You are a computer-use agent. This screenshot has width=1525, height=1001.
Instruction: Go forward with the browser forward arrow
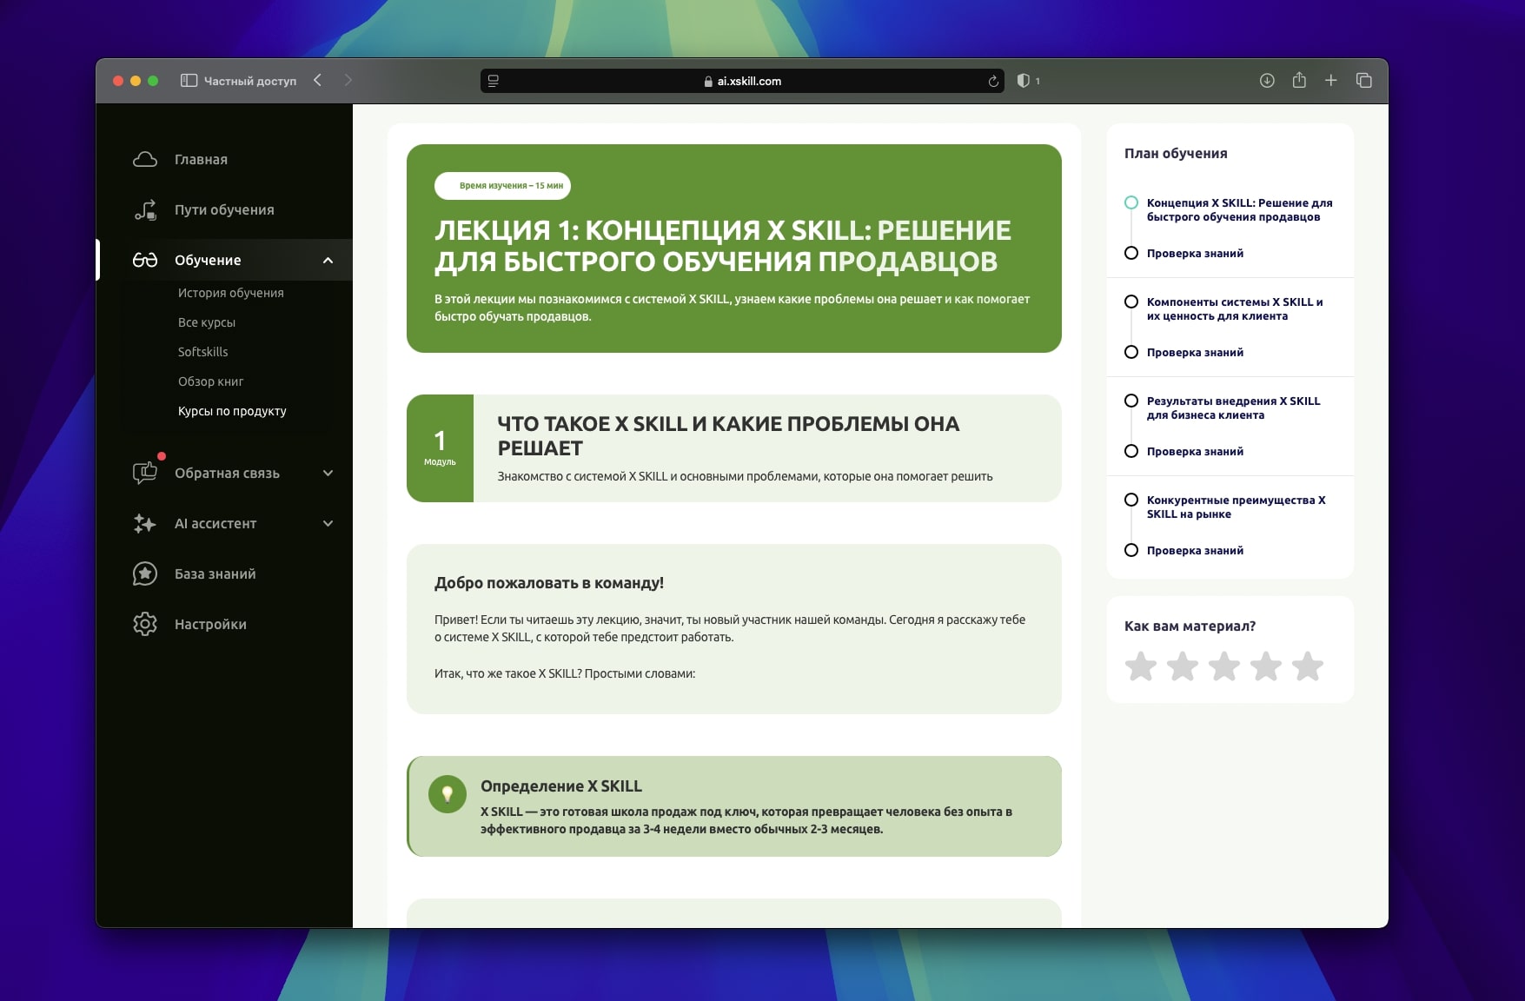click(x=348, y=80)
